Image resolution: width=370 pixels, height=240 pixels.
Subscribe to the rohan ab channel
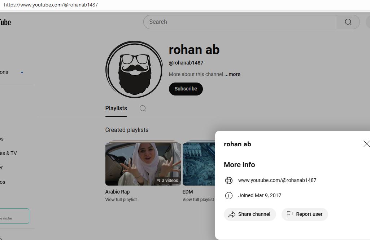point(186,89)
